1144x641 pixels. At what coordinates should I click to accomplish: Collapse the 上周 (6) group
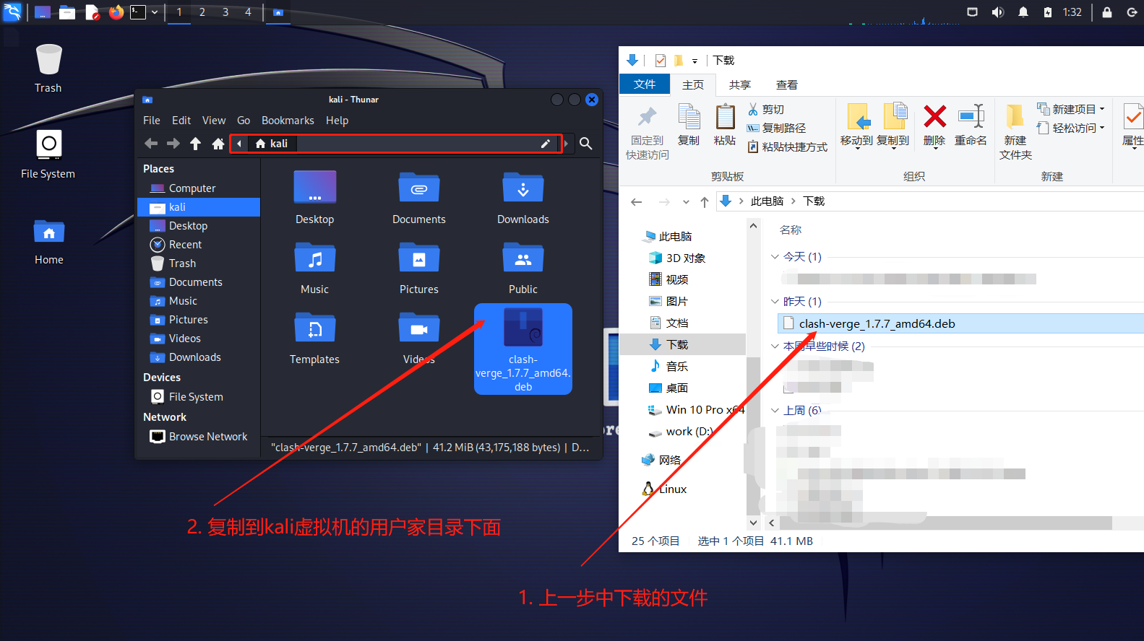(x=775, y=411)
